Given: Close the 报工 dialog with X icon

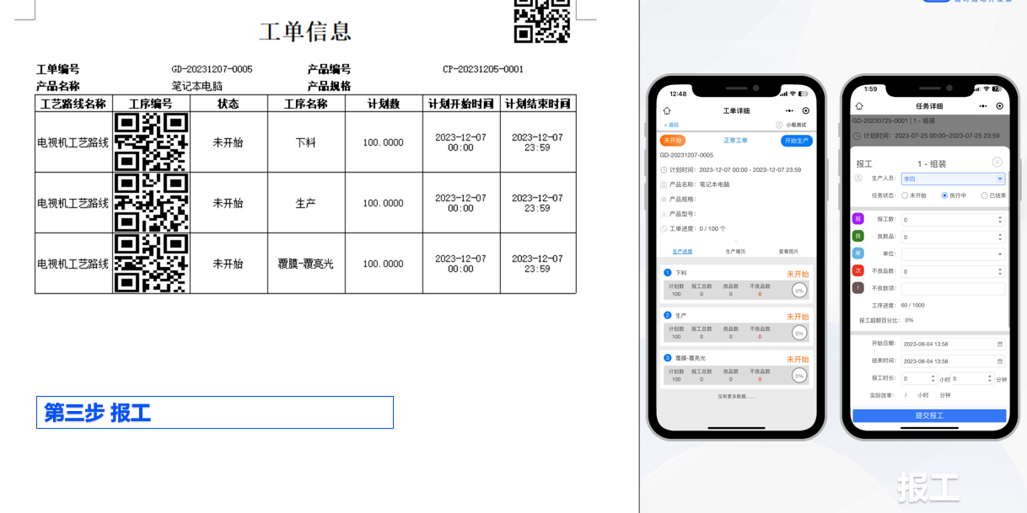Looking at the screenshot, I should [997, 162].
